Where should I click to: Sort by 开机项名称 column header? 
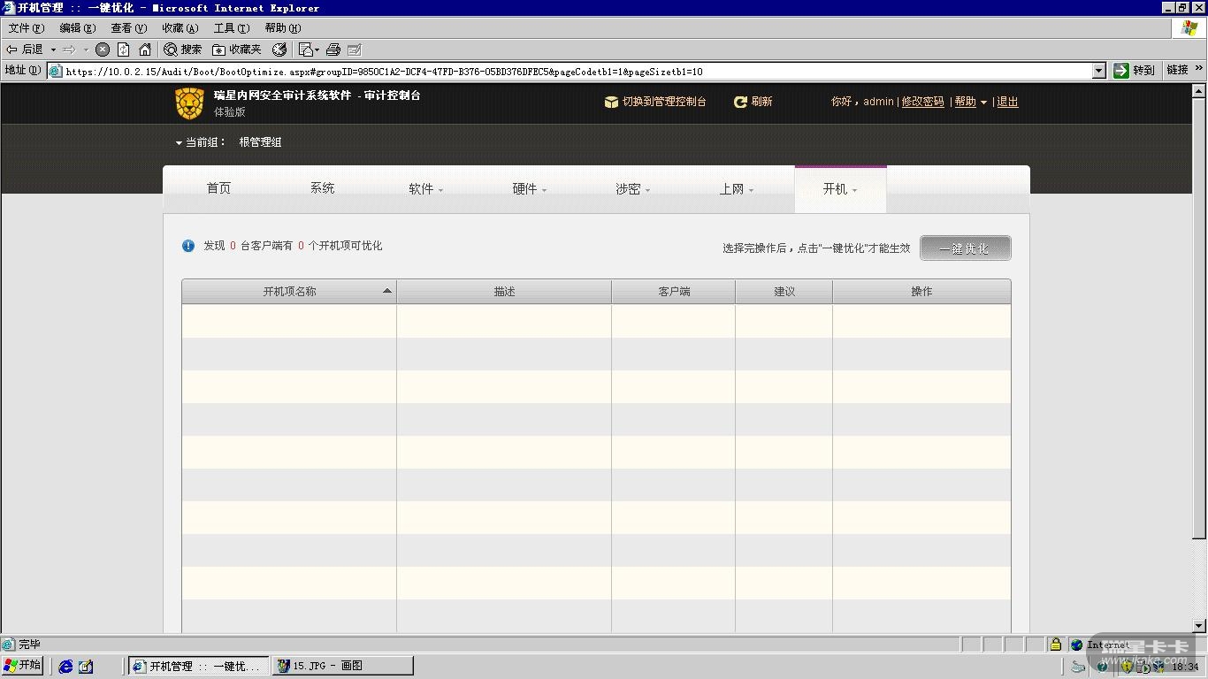[289, 292]
